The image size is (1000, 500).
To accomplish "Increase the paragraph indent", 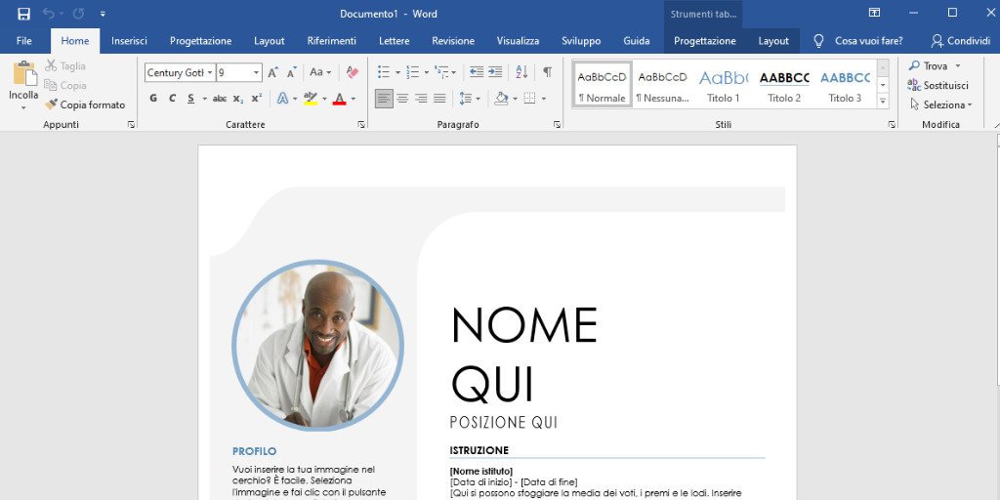I will pos(495,72).
